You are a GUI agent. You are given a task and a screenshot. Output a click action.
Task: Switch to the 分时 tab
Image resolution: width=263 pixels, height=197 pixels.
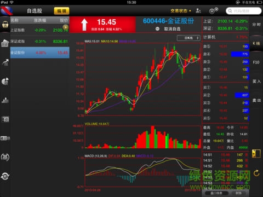pyautogui.click(x=256, y=25)
